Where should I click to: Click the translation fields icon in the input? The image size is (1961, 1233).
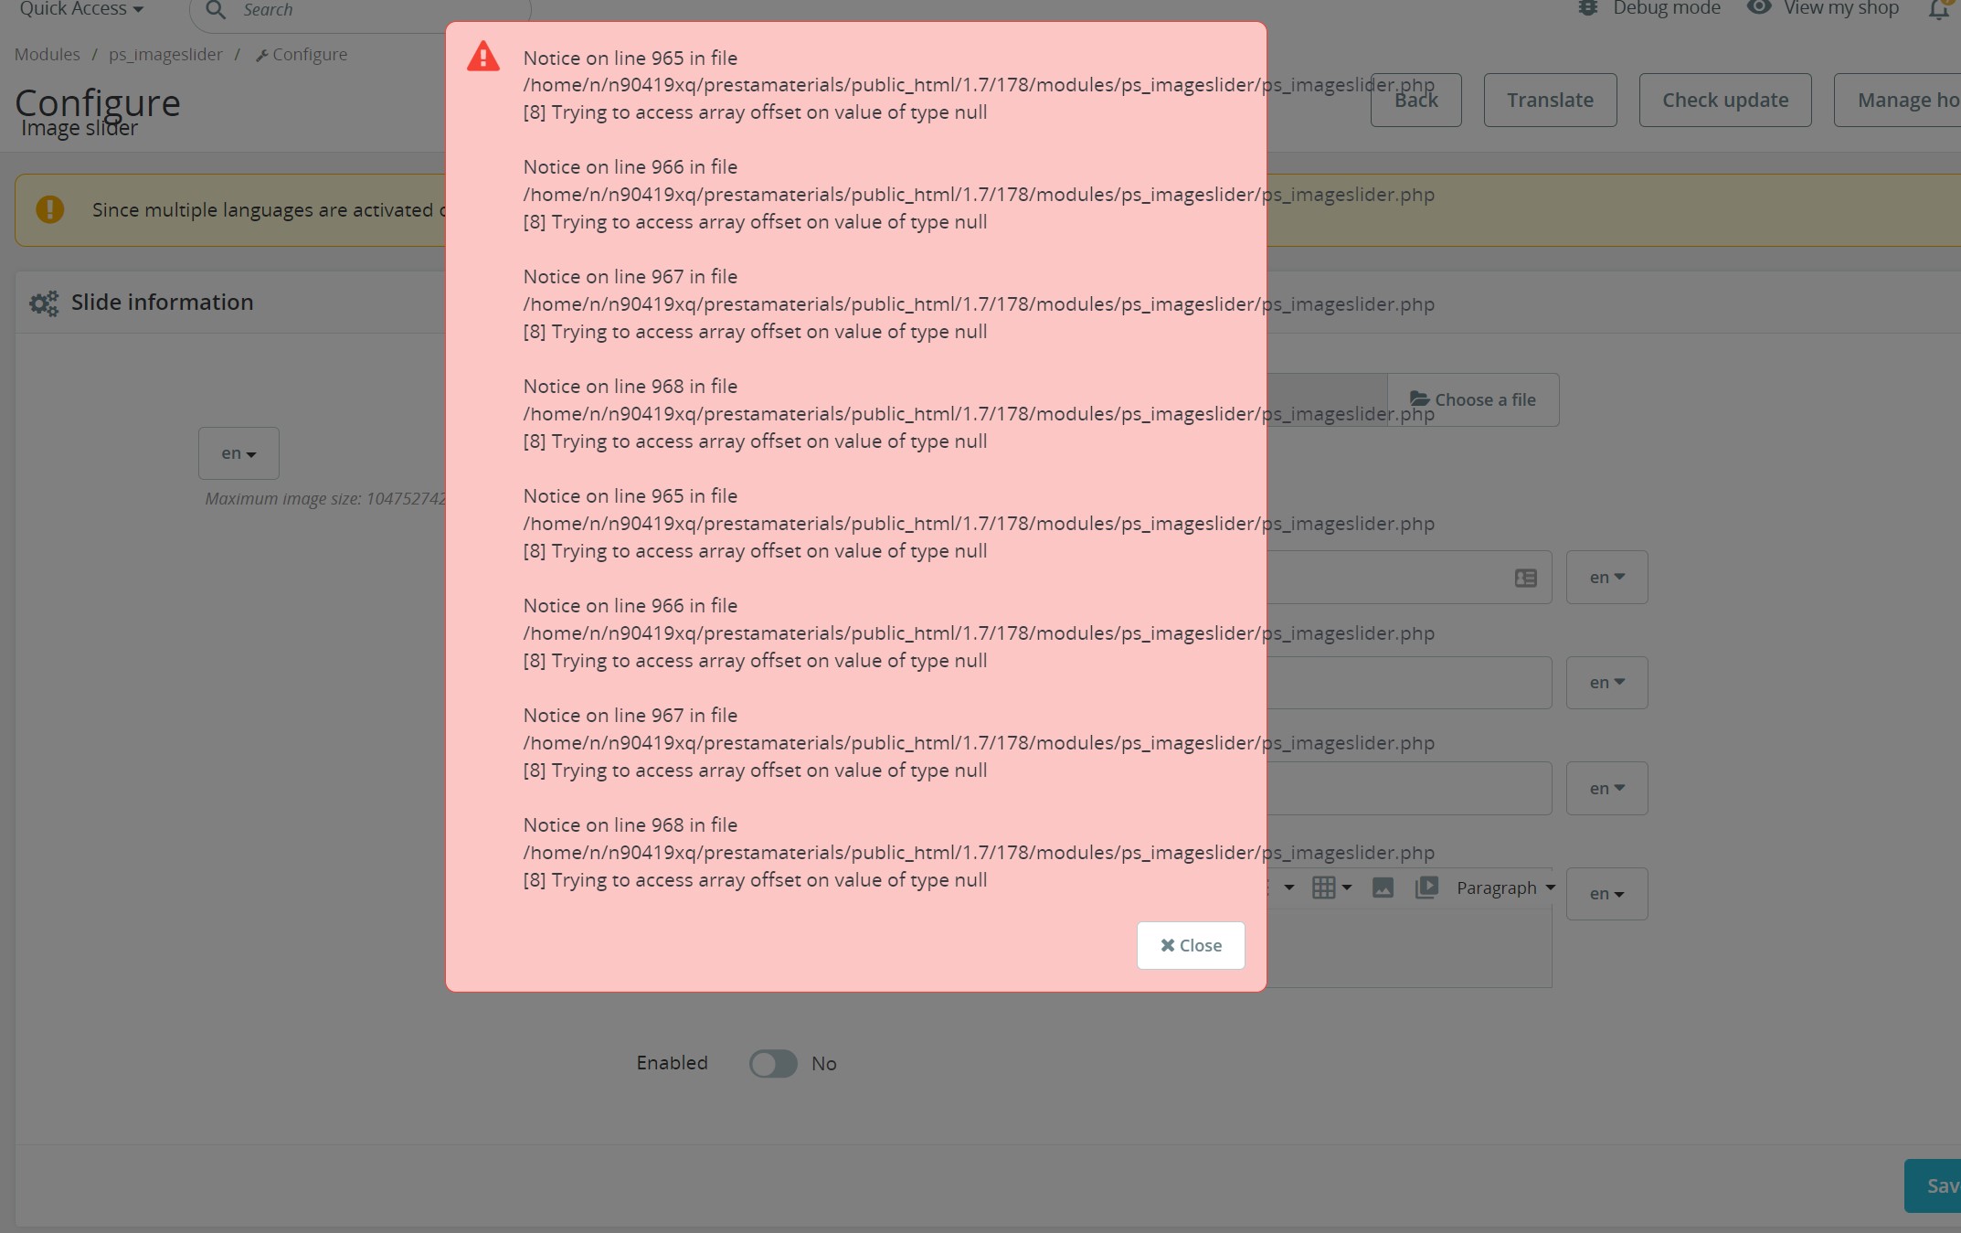(x=1524, y=578)
